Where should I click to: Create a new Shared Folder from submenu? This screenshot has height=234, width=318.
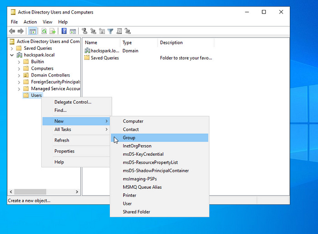click(159, 212)
